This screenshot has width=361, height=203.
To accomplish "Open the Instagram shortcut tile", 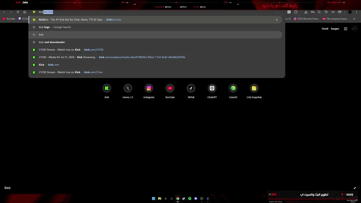I will pos(149,91).
